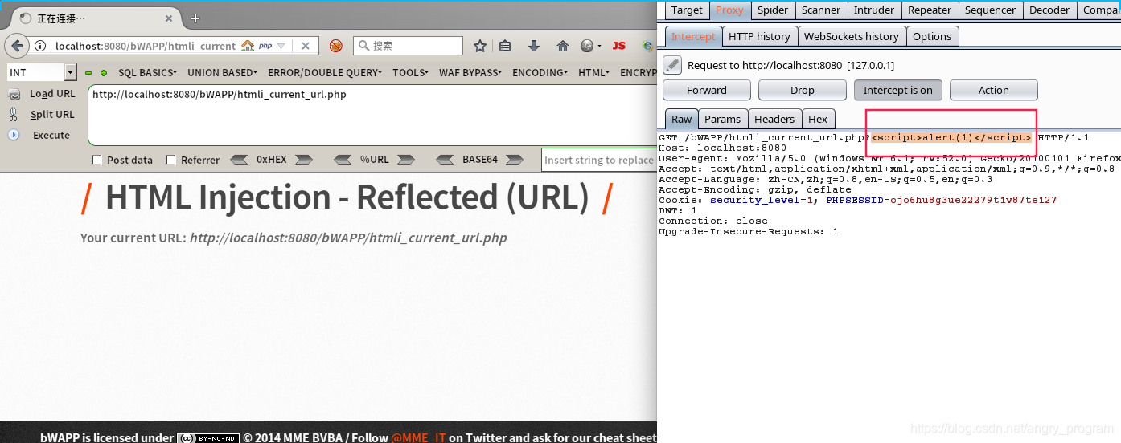
Task: Switch request view to Headers tab
Action: pos(774,119)
